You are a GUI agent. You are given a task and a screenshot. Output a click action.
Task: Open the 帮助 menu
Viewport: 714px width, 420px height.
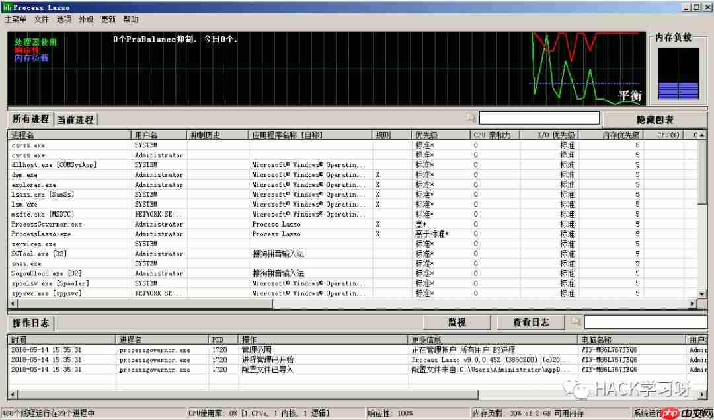pos(130,19)
